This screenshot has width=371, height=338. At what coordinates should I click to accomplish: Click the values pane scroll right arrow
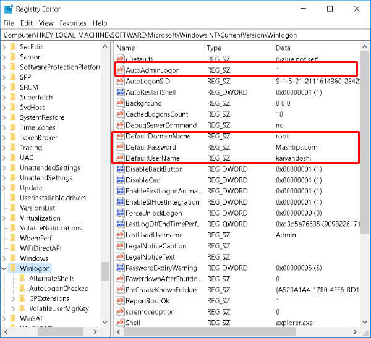point(355,332)
